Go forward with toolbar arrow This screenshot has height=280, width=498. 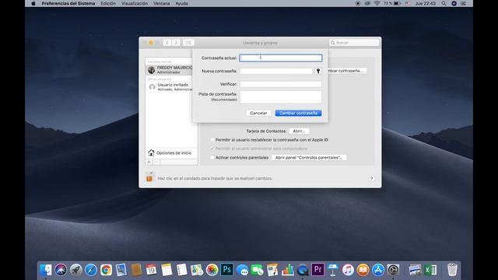[x=176, y=43]
